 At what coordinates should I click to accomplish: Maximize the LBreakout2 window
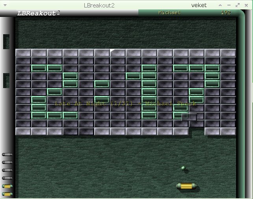click(238, 5)
